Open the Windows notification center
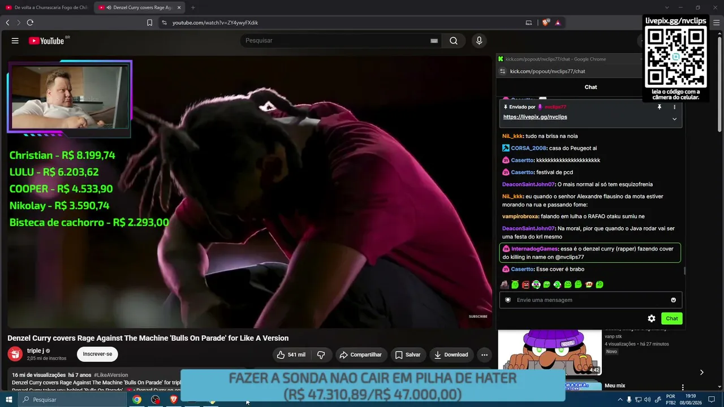 pos(710,400)
